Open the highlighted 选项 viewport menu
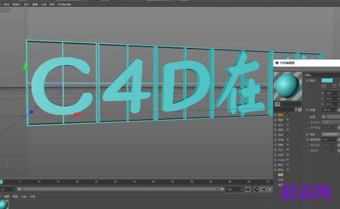 tap(35, 4)
